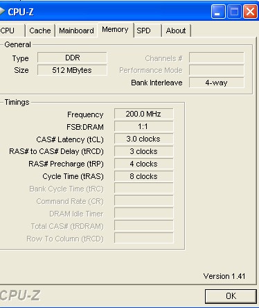The width and height of the screenshot is (259, 308).
Task: Close the CPU-Z window
Action: 251,12
